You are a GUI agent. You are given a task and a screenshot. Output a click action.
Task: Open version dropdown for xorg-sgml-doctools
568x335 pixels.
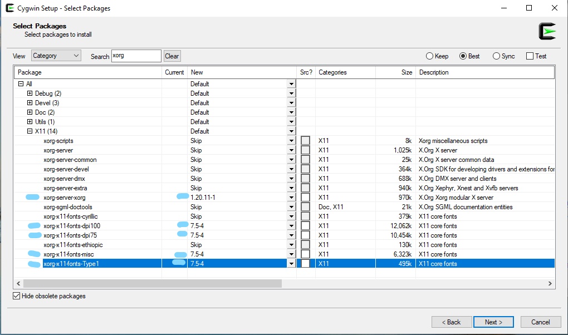[x=291, y=207]
